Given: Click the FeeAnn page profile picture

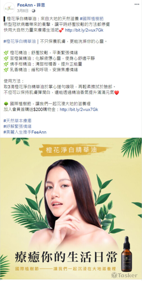Looking at the screenshot, I should tap(9, 8).
